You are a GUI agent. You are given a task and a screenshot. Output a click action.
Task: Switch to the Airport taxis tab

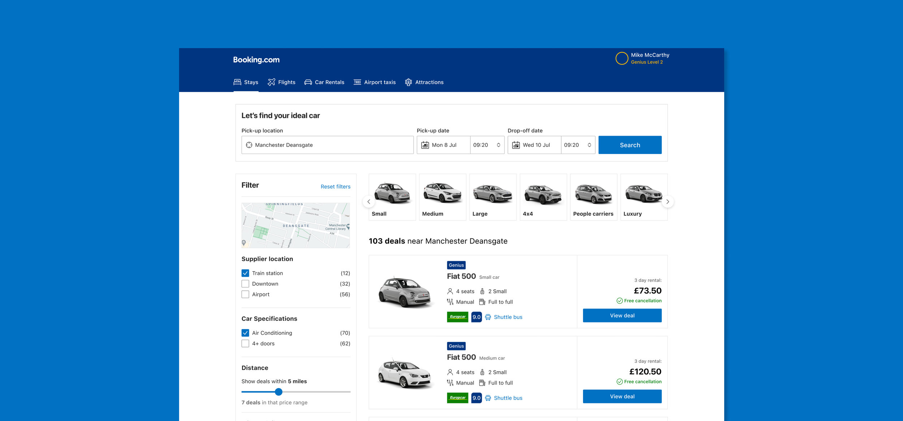(375, 82)
